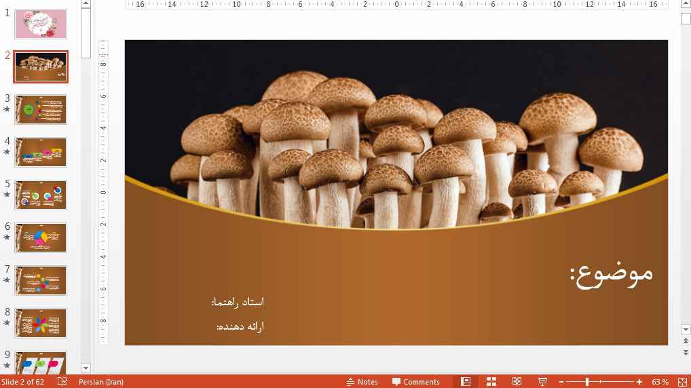The width and height of the screenshot is (691, 388).
Task: Click the zoom slider handle
Action: [x=587, y=382]
